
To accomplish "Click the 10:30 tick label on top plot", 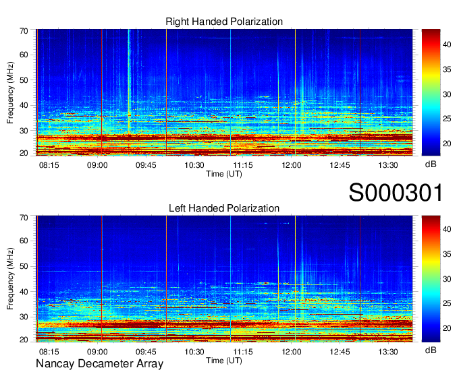I will coord(194,165).
